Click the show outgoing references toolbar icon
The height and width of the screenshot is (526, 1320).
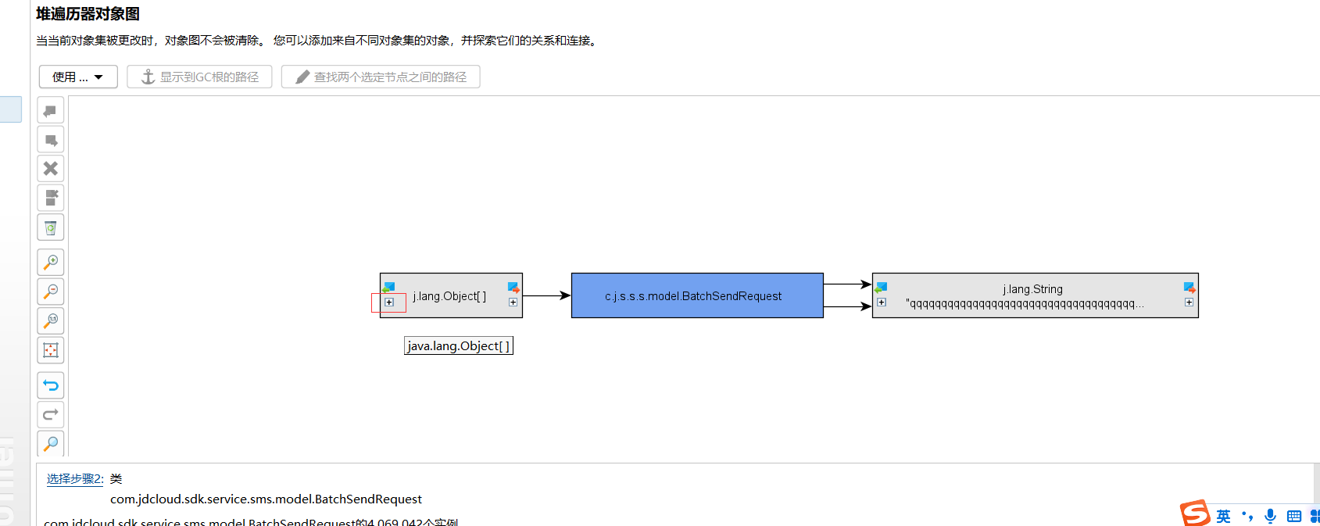(x=51, y=140)
